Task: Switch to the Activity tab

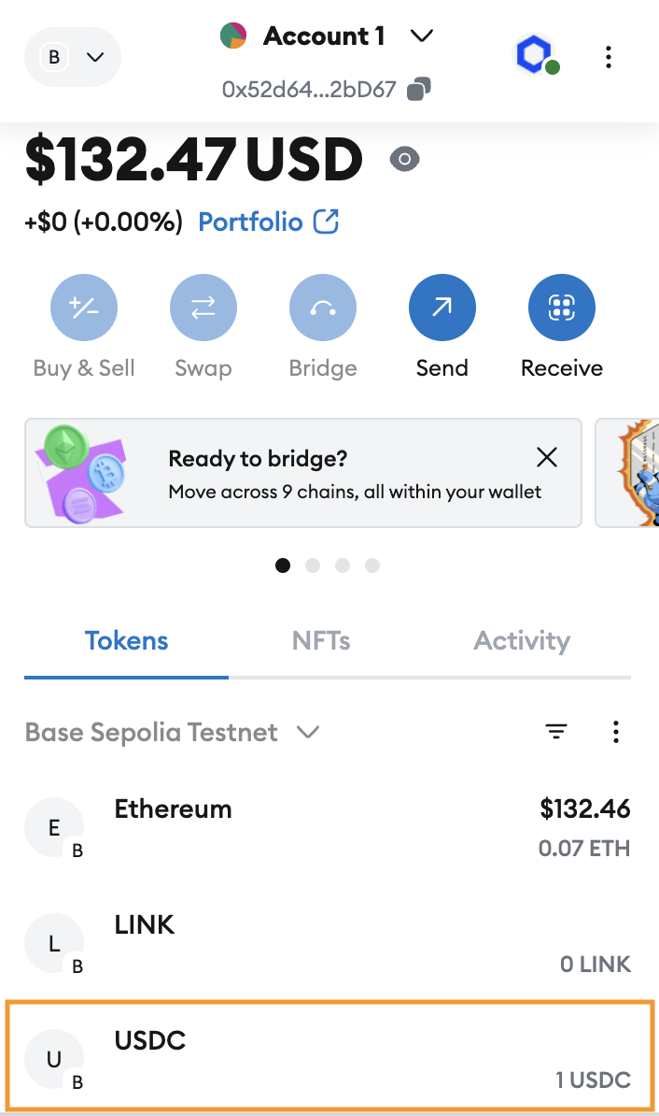Action: [x=522, y=641]
